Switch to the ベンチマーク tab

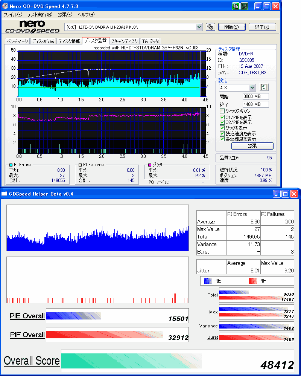coord(17,41)
